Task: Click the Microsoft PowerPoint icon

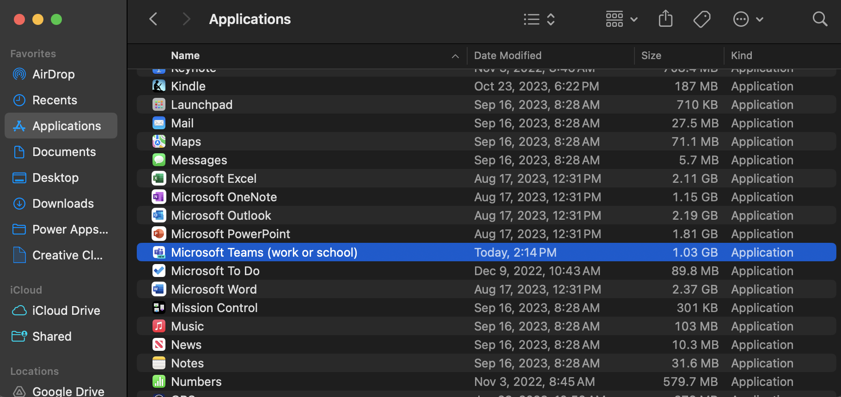Action: [x=158, y=234]
